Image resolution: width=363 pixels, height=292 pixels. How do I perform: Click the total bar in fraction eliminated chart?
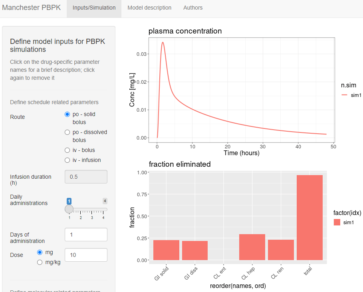[309, 217]
